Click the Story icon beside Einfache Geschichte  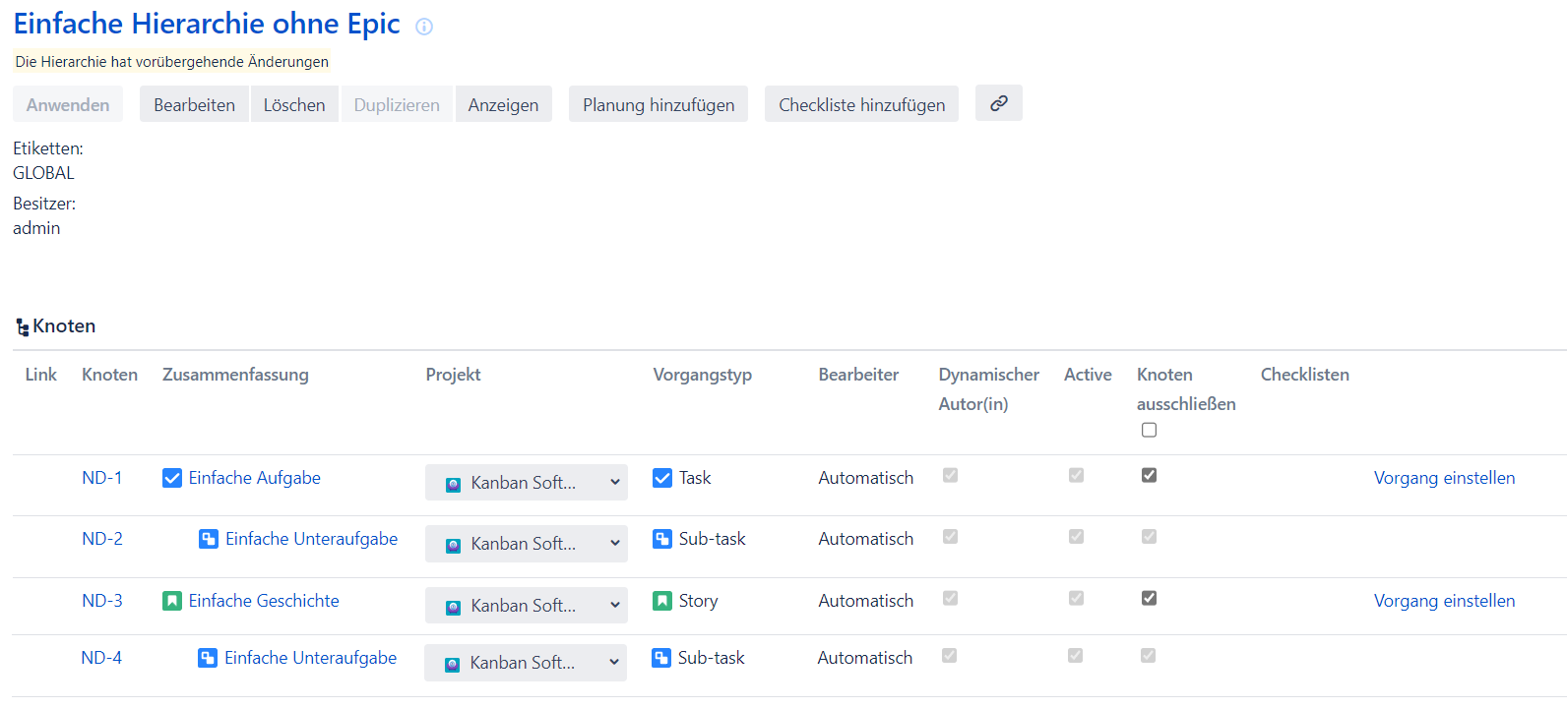[172, 601]
